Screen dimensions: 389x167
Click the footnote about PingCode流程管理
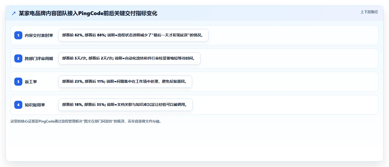pyautogui.click(x=86, y=121)
